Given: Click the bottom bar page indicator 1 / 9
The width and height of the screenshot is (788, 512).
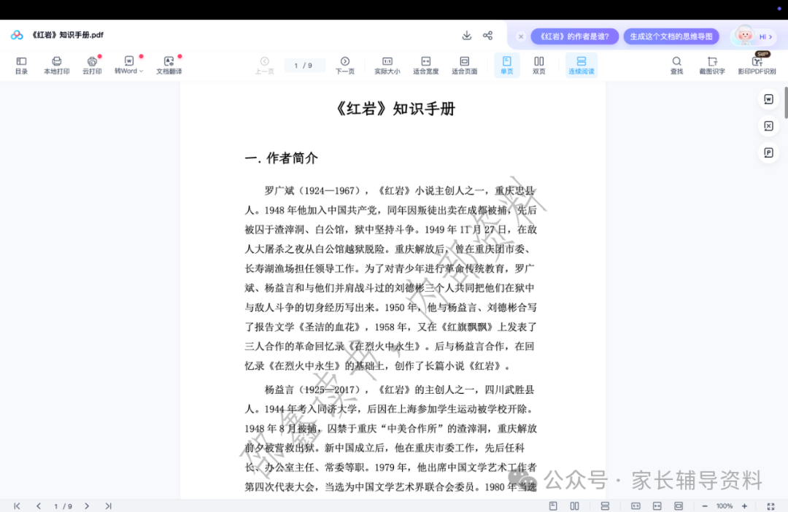Looking at the screenshot, I should (63, 506).
